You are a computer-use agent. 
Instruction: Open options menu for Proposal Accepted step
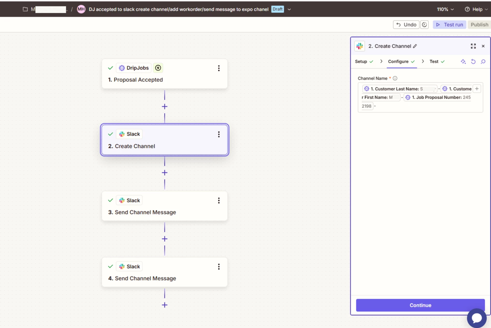[x=219, y=68]
